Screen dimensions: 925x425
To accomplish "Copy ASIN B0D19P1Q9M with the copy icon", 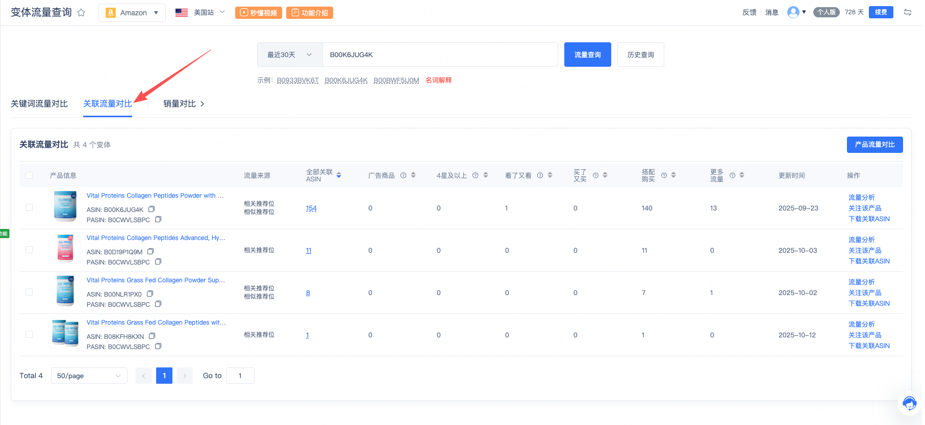I will 151,251.
